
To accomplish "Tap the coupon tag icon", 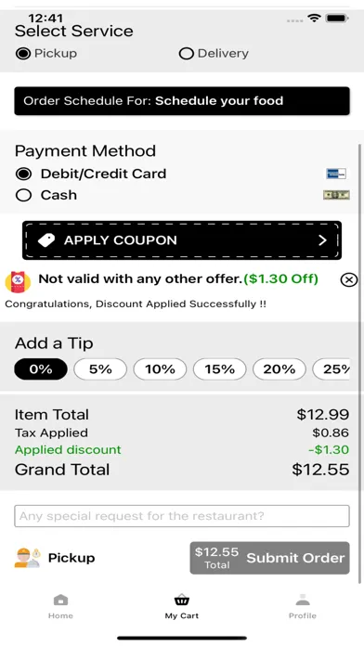I will 46,240.
